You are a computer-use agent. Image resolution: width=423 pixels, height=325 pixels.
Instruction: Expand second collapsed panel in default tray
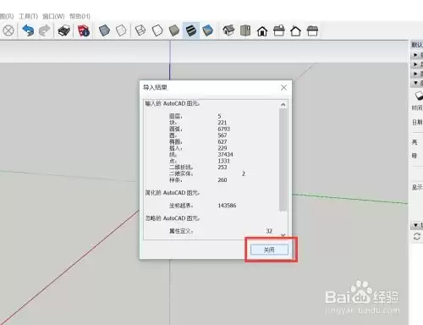(x=415, y=64)
